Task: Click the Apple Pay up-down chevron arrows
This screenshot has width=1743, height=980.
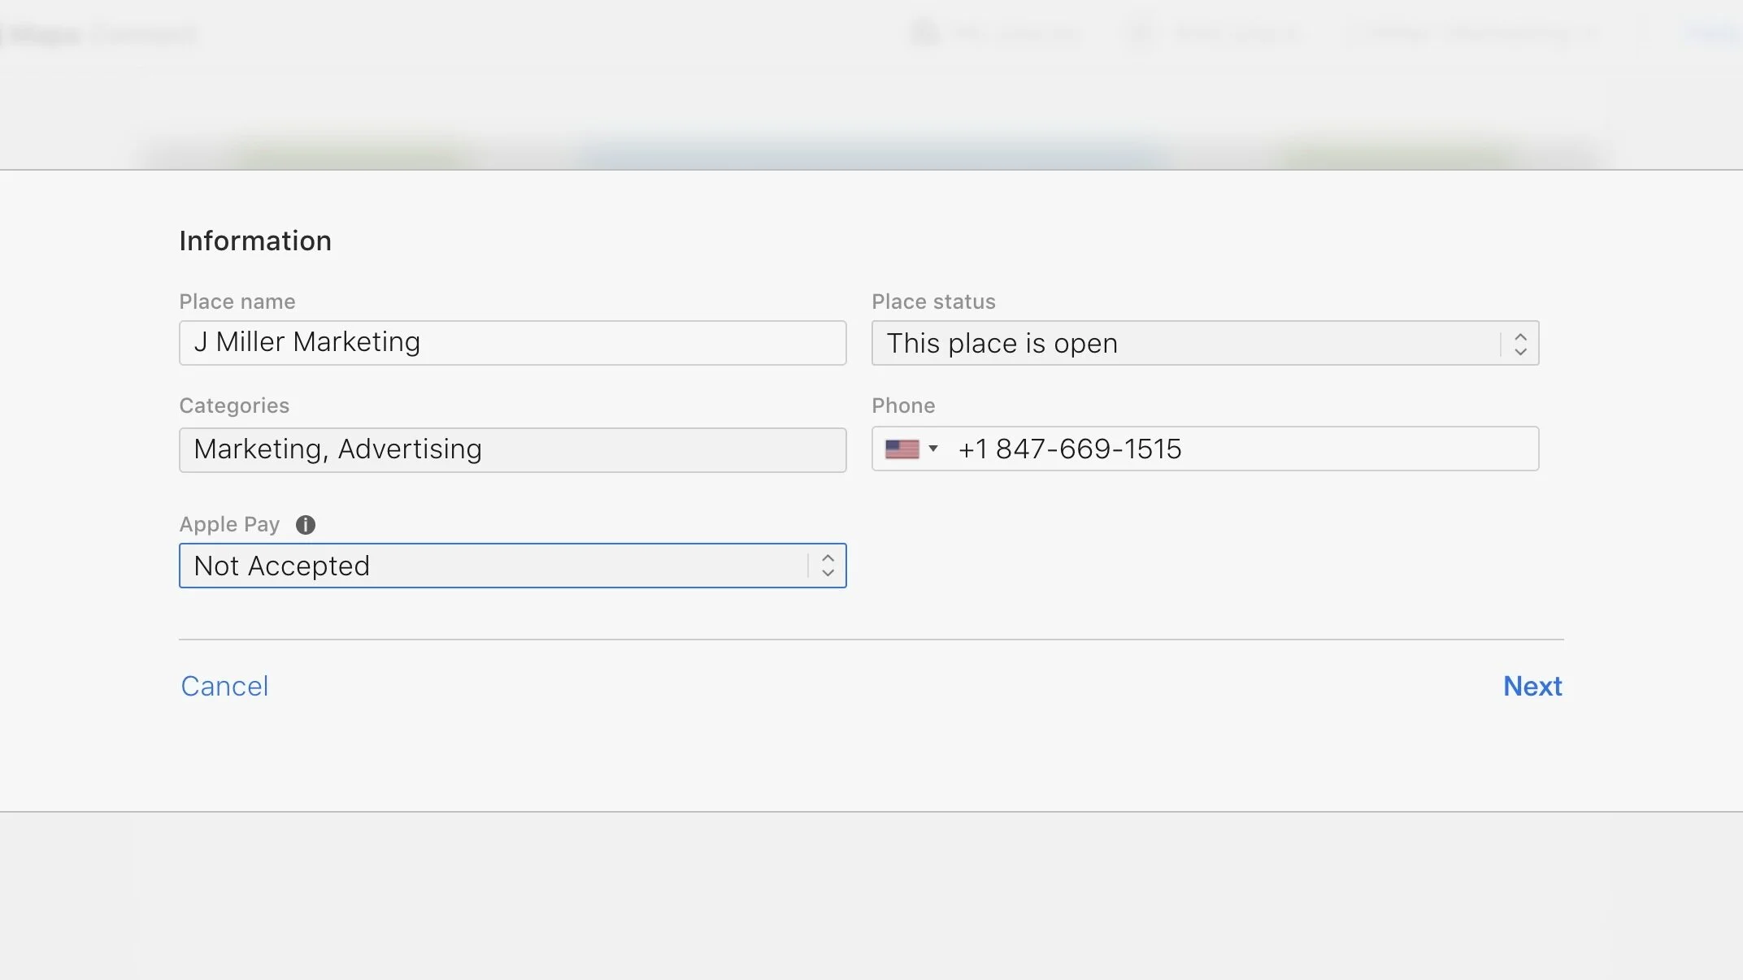Action: pos(828,566)
